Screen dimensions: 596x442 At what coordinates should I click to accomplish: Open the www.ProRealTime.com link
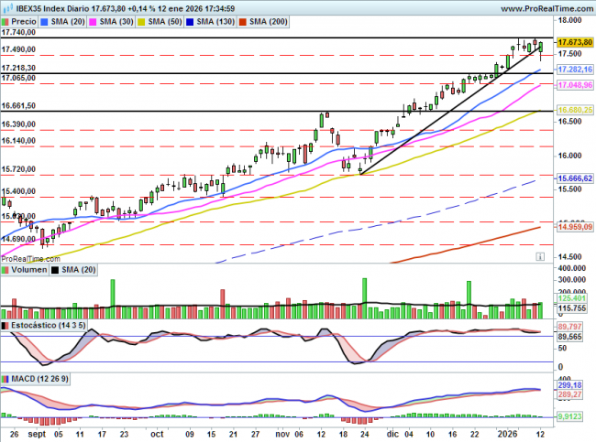click(x=546, y=8)
